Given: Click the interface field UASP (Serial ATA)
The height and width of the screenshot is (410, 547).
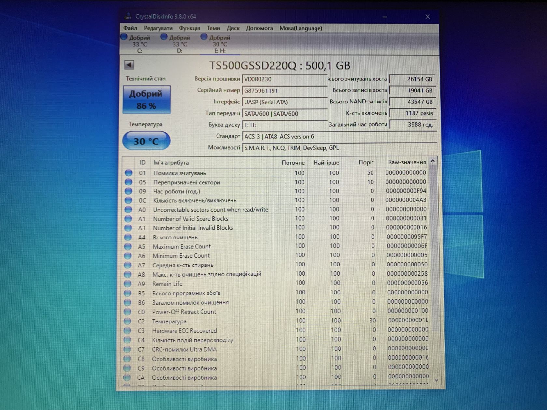Looking at the screenshot, I should point(284,102).
